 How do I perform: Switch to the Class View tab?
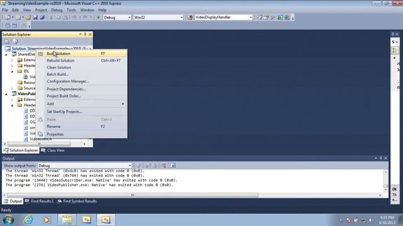[53, 151]
